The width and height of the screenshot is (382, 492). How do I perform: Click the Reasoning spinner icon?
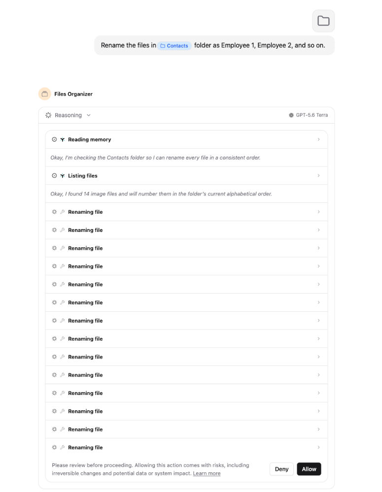click(x=48, y=115)
